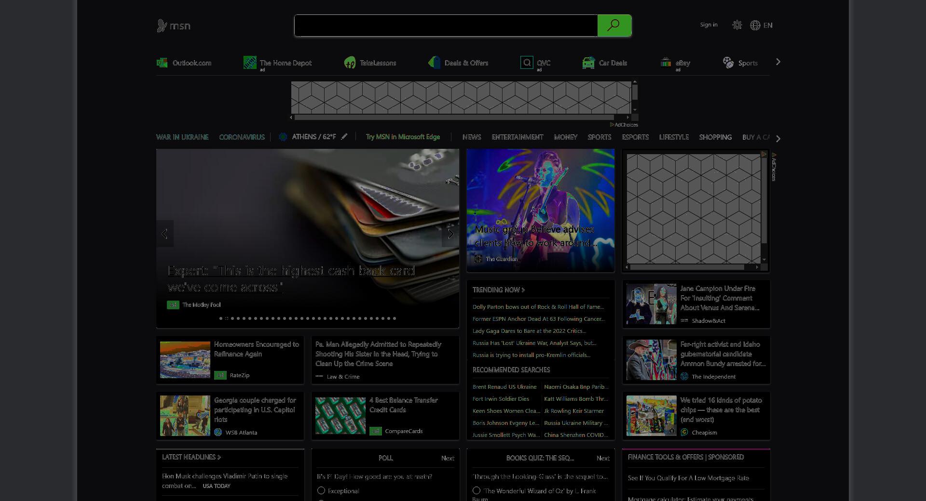Open the Jane Campion story thumbnail
This screenshot has width=926, height=501.
tap(651, 304)
